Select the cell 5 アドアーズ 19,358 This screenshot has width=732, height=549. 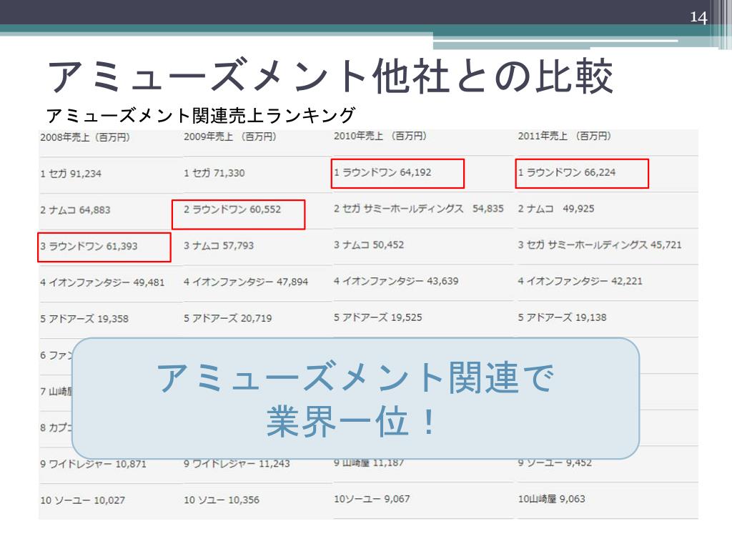(x=84, y=320)
